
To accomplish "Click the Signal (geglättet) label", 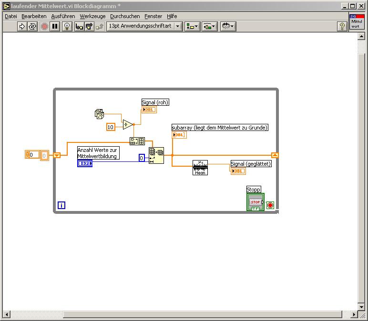I will click(251, 164).
